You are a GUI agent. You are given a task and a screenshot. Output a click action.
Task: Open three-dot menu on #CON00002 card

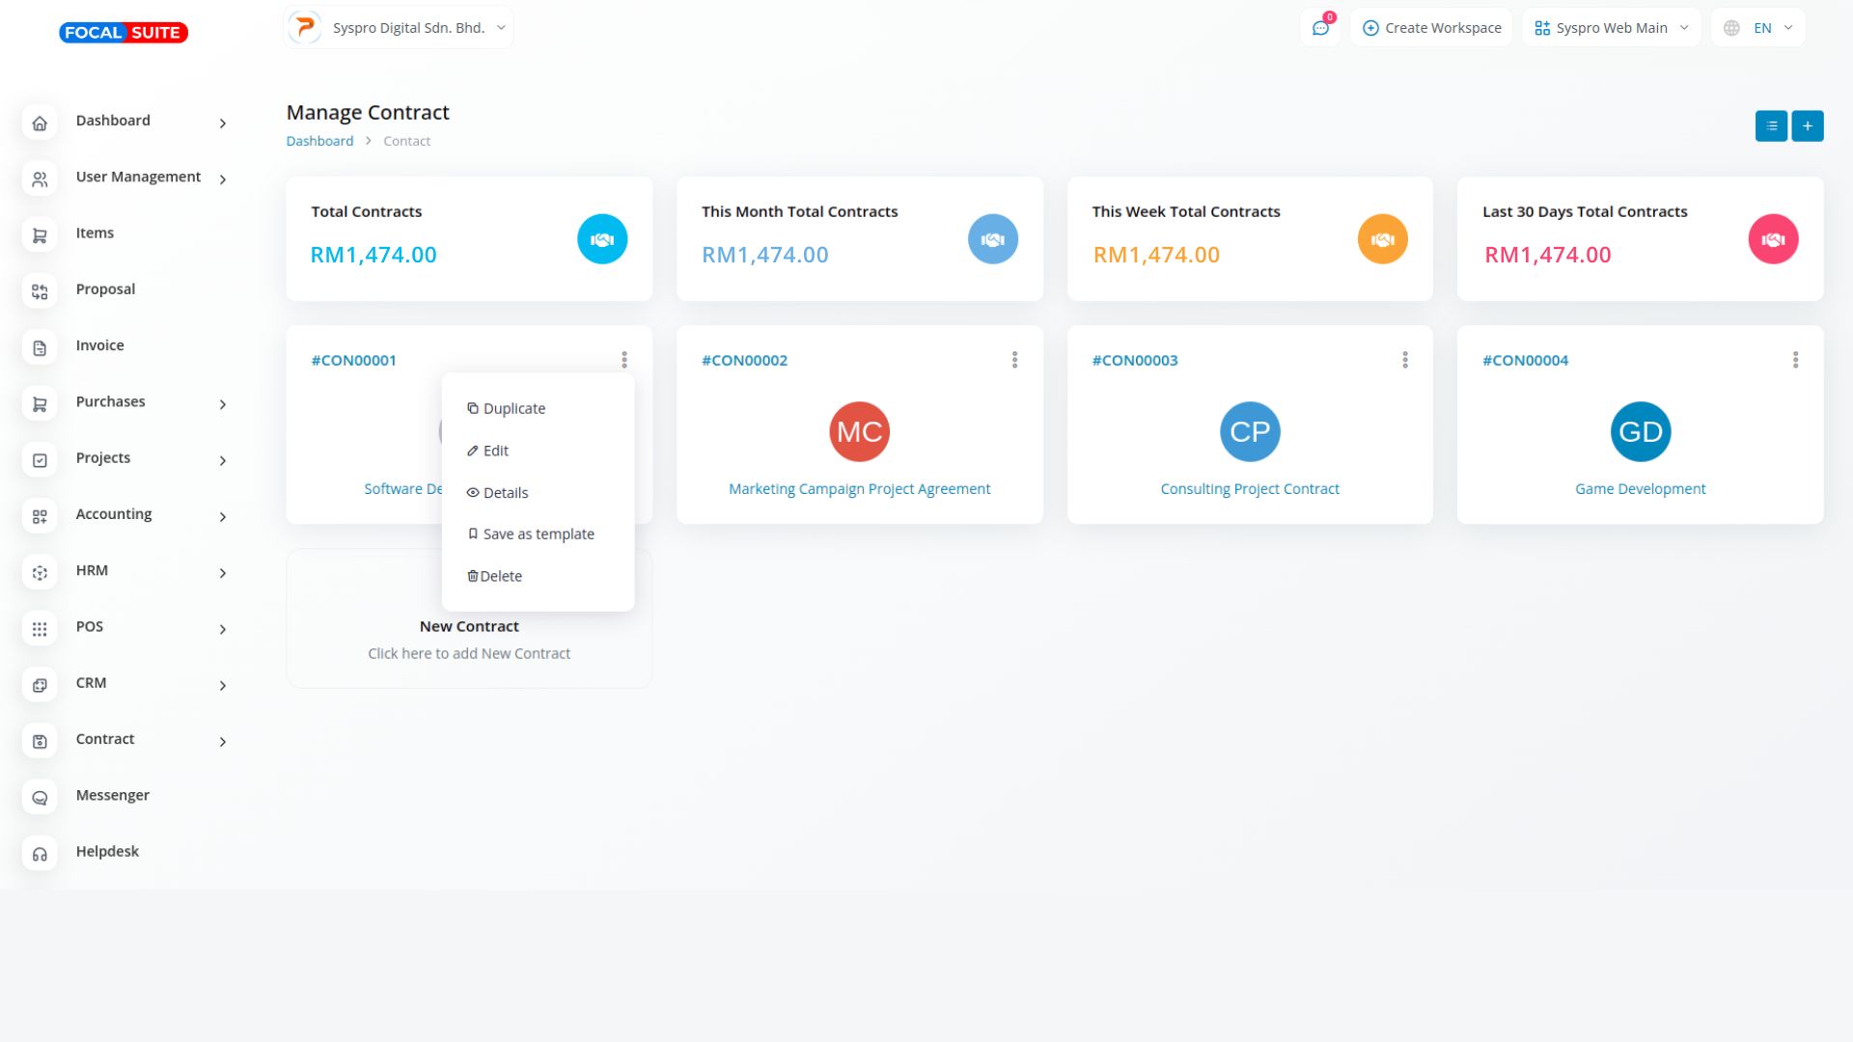coord(1014,360)
